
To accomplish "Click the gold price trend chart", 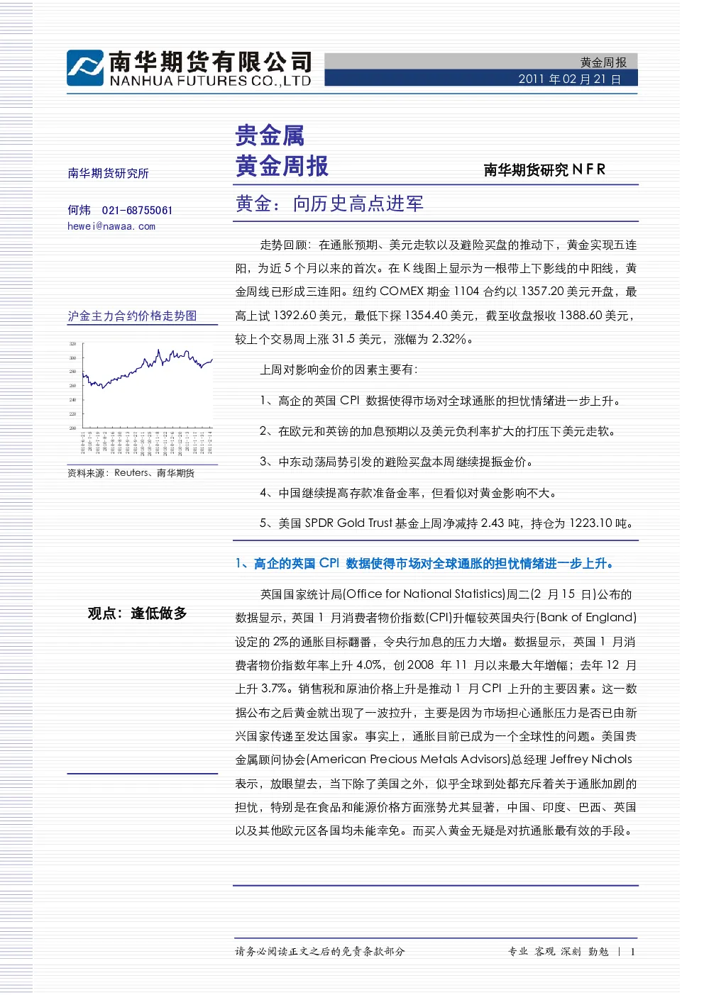I will (x=141, y=397).
